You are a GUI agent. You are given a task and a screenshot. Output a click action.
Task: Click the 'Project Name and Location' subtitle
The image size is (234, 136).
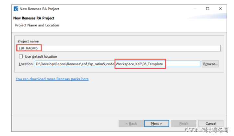point(37,25)
